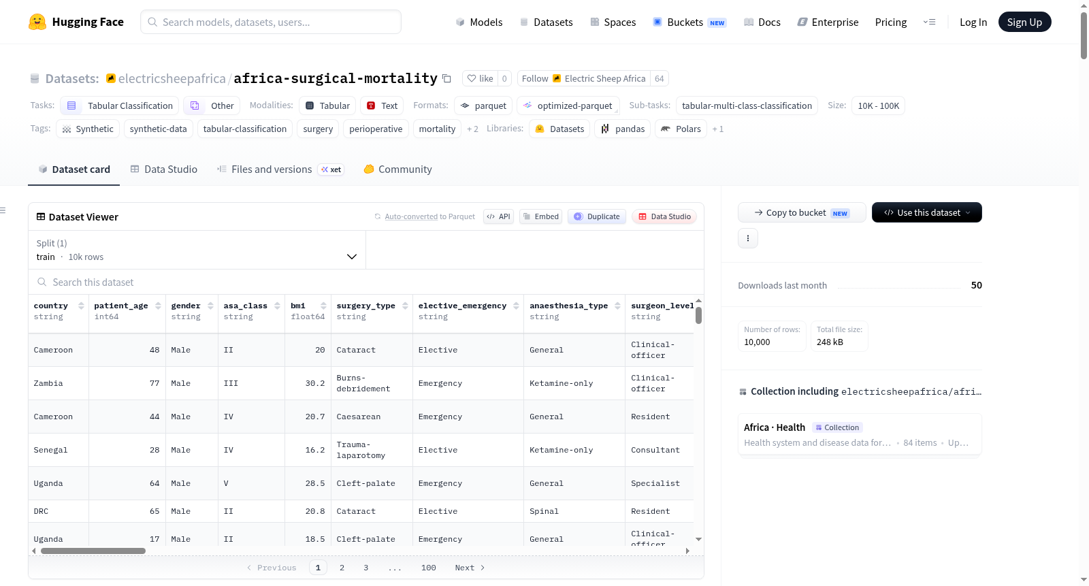Click the Hugging Face logo icon
This screenshot has width=1089, height=586.
[37, 22]
